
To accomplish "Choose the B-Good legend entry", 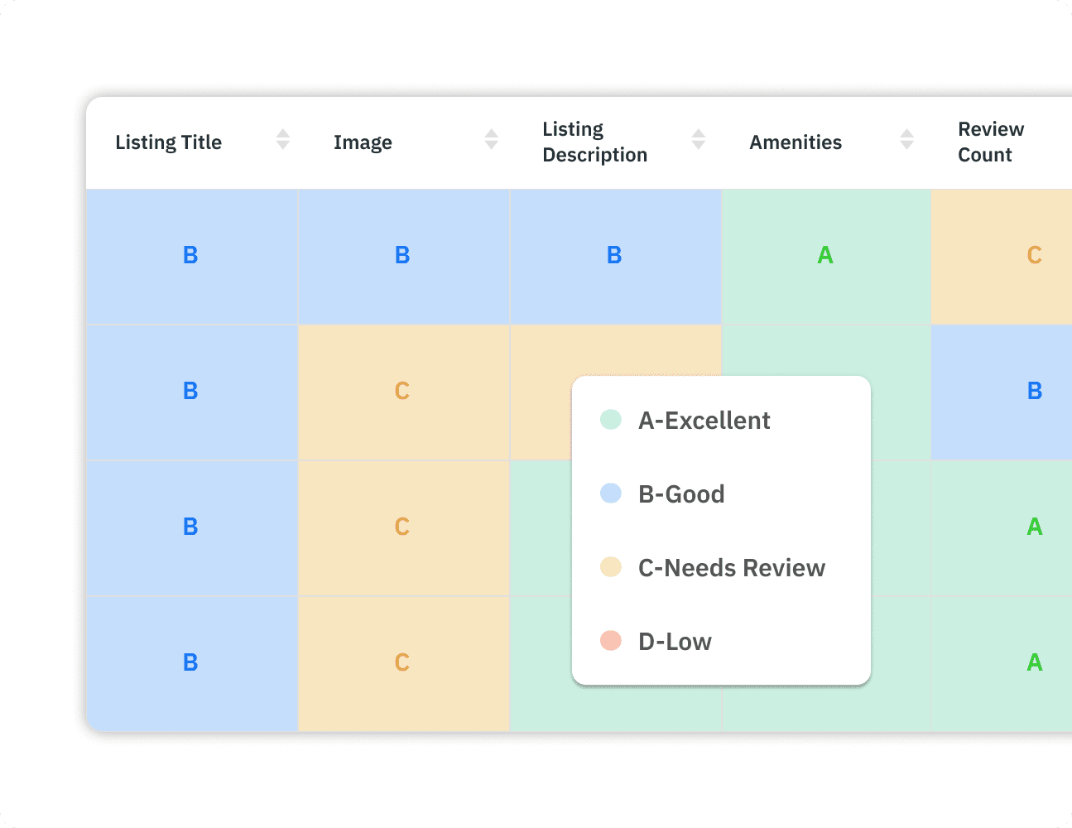I will [x=681, y=494].
